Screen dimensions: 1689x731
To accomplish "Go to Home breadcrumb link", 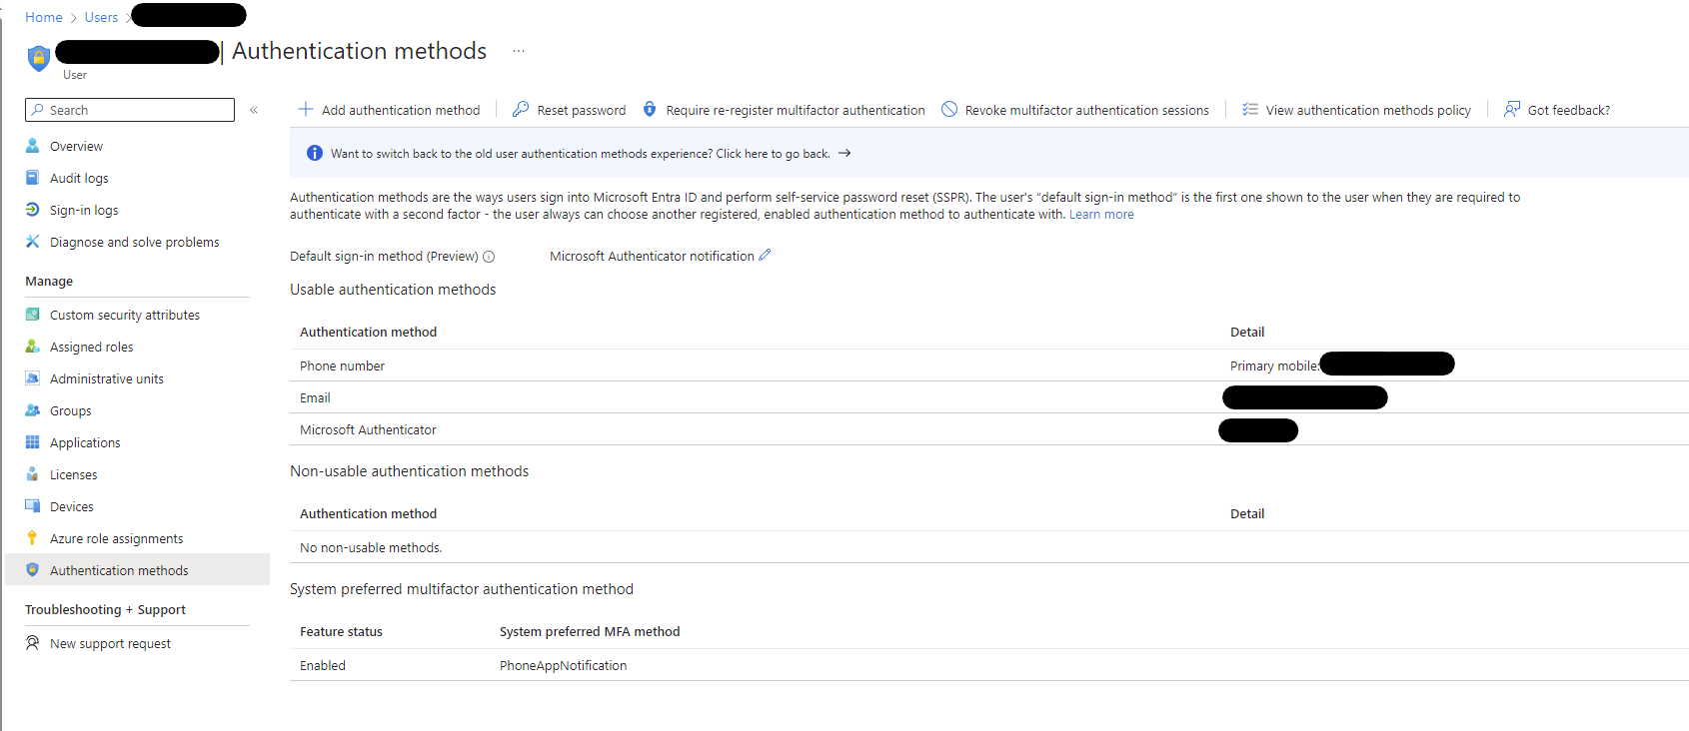I will [44, 17].
